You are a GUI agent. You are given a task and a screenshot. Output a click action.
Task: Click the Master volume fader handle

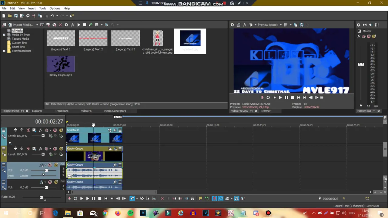click(x=361, y=64)
